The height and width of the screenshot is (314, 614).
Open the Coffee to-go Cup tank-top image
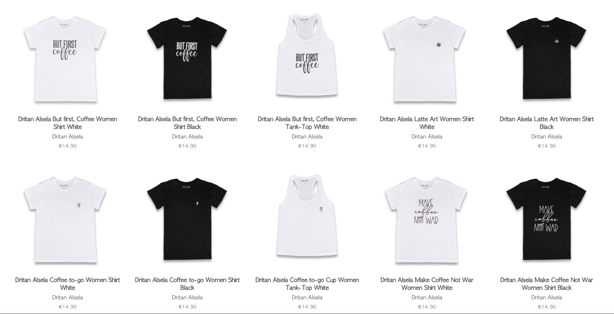[307, 217]
